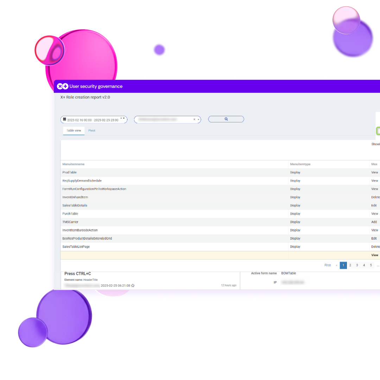Open the user email combo box
380x380 pixels.
point(165,119)
